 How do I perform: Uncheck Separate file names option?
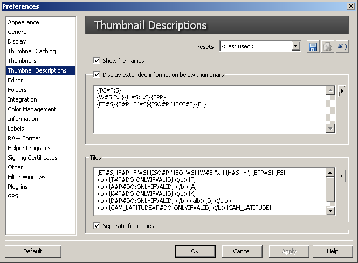pos(97,226)
